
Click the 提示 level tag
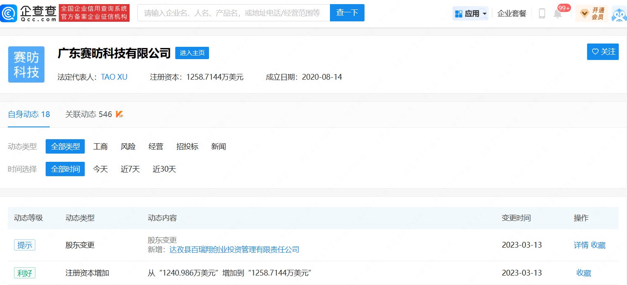click(25, 245)
